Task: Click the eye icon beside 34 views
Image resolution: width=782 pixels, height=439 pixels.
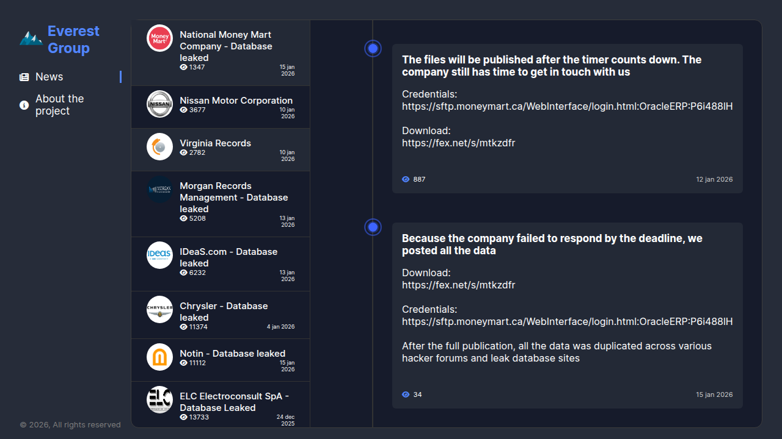Action: [406, 394]
